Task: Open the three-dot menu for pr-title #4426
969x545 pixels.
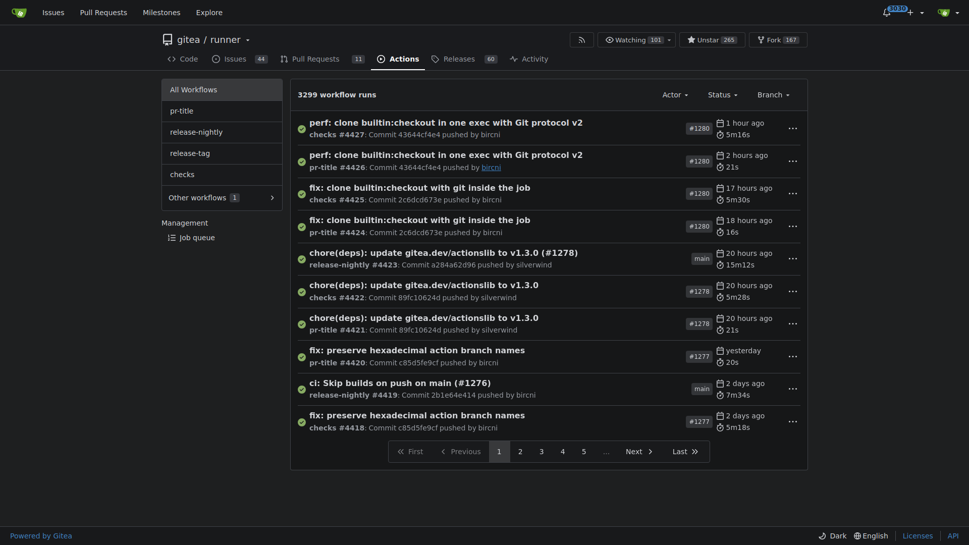Action: tap(793, 161)
